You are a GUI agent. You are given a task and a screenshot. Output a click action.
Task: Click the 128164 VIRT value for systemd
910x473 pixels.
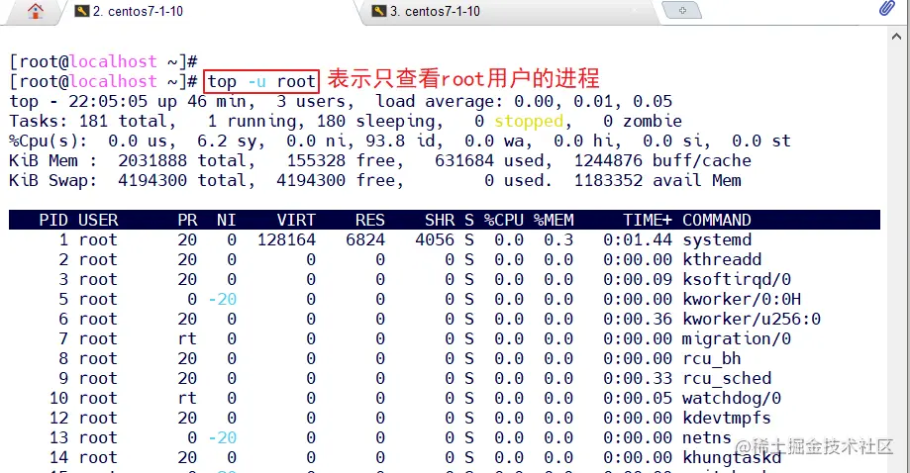[287, 239]
